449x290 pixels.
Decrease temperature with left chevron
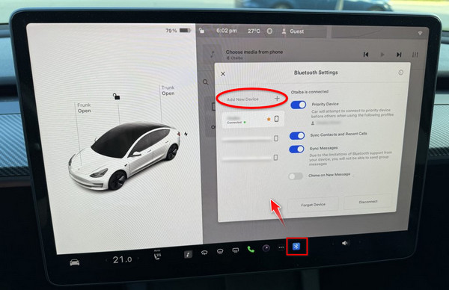tap(106, 260)
